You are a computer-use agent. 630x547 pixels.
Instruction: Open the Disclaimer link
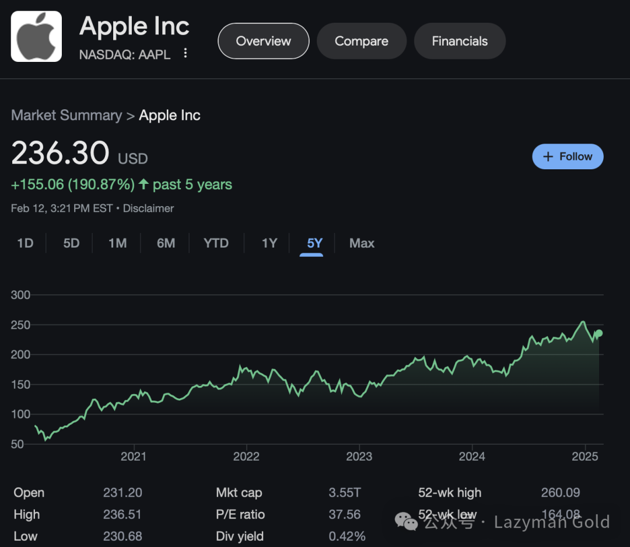tap(148, 208)
